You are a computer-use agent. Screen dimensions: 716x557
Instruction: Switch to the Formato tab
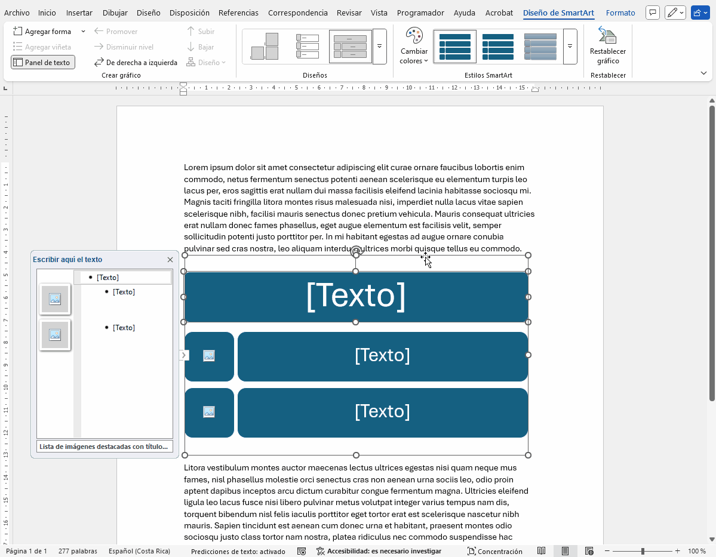[x=620, y=13]
